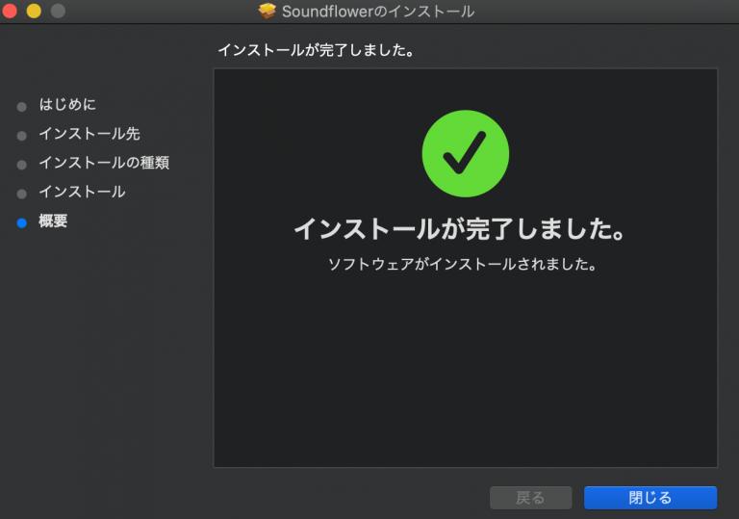Click the greyed-out 戻る (Back) button
This screenshot has width=739, height=519.
531,497
